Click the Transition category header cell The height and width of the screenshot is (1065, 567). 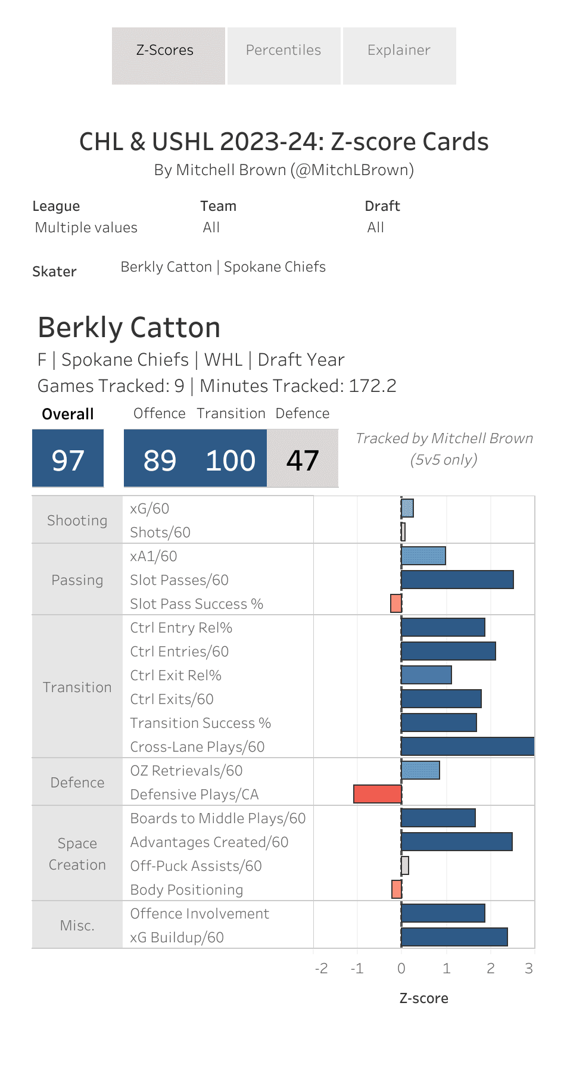[77, 687]
